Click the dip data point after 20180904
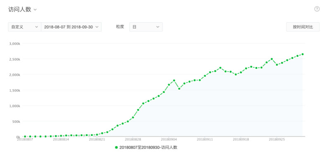322x157 pixels. coord(179,89)
